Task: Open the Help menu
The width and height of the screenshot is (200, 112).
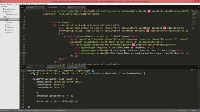Action: point(46,4)
